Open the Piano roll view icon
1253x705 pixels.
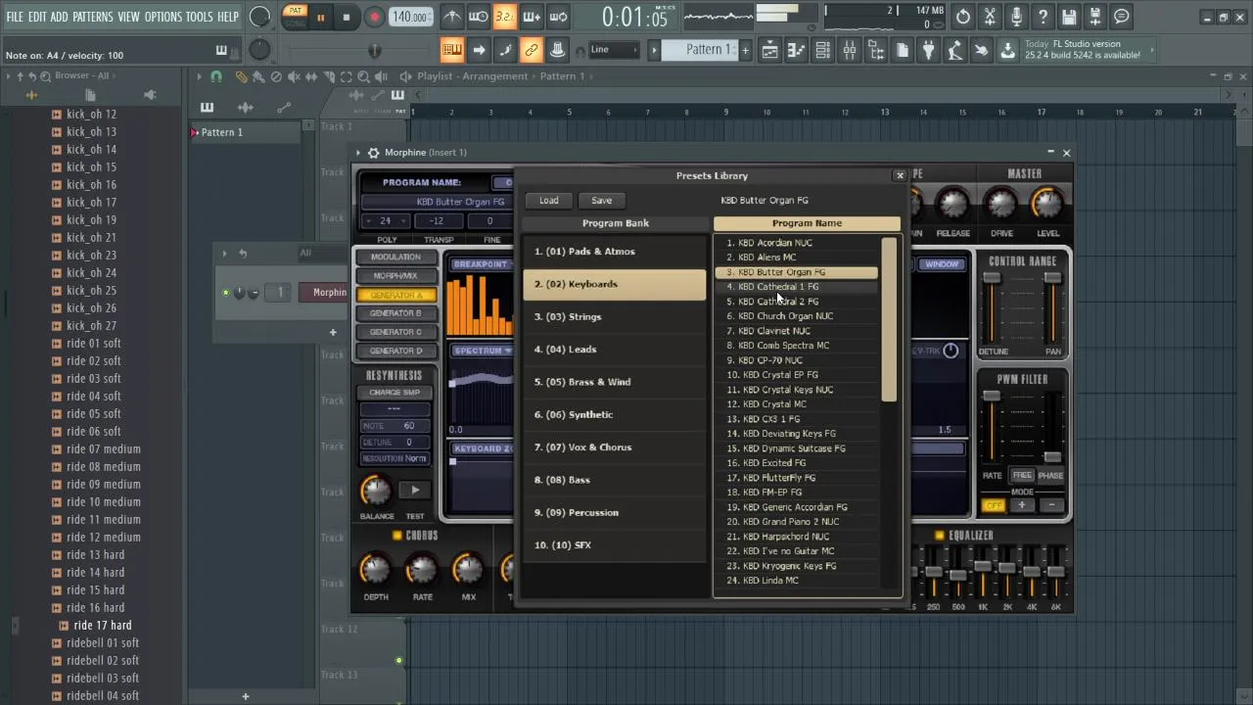797,50
